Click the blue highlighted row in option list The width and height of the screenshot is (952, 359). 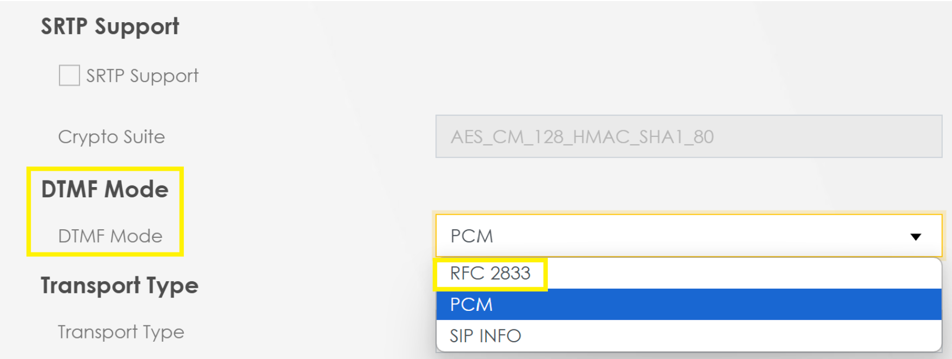pyautogui.click(x=689, y=304)
